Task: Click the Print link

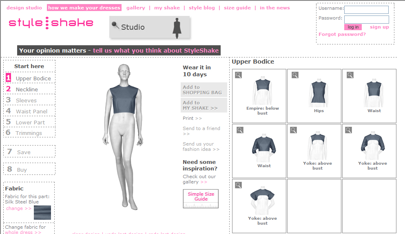Action: pyautogui.click(x=192, y=118)
